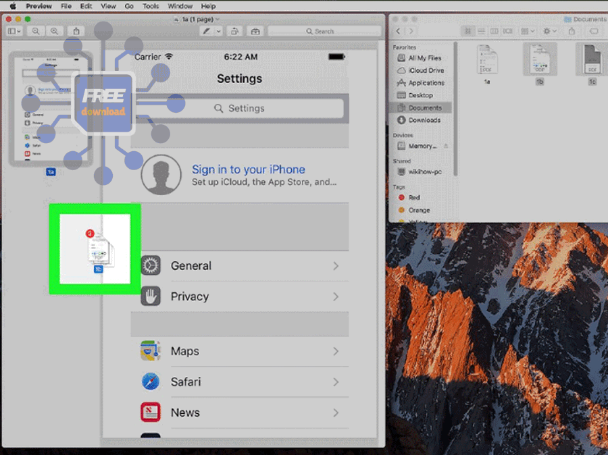Select Desktop in Finder sidebar
The image size is (608, 455).
click(x=421, y=95)
